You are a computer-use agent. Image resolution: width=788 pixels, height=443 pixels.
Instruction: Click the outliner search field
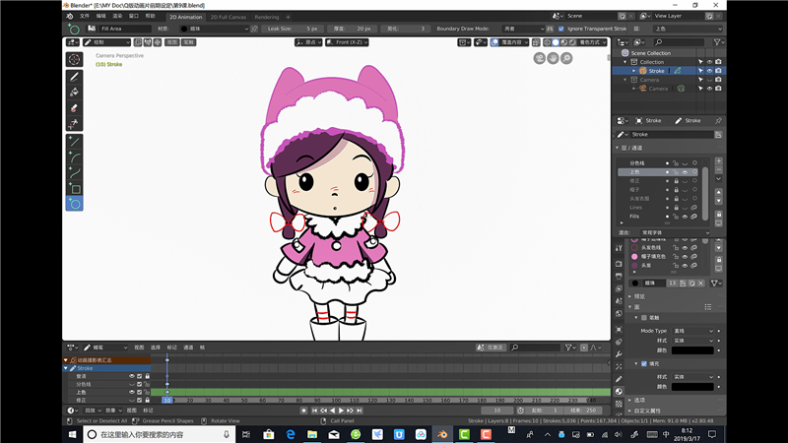tap(680, 42)
